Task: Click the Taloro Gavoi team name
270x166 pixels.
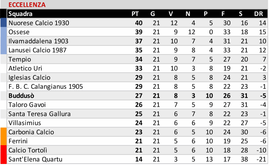Action: point(27,105)
